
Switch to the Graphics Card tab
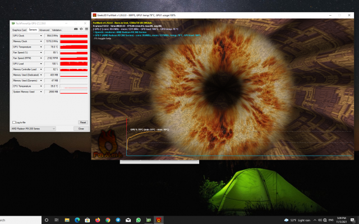[x=19, y=30]
